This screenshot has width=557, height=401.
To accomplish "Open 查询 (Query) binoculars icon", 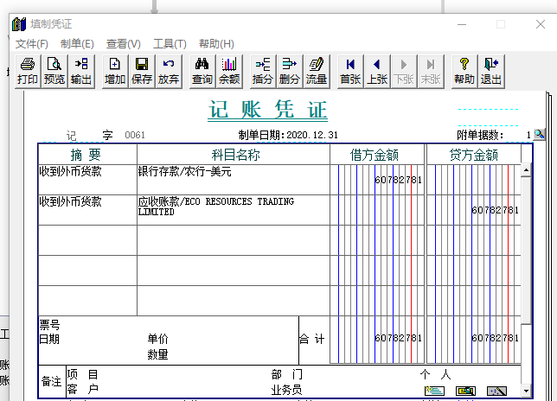I will tap(202, 72).
